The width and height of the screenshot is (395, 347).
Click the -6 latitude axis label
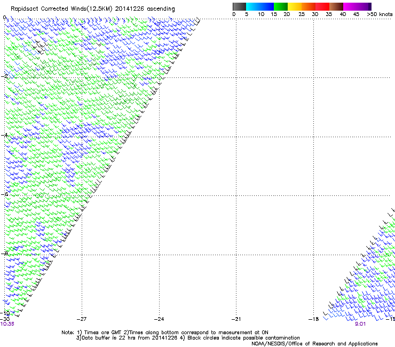pyautogui.click(x=4, y=194)
